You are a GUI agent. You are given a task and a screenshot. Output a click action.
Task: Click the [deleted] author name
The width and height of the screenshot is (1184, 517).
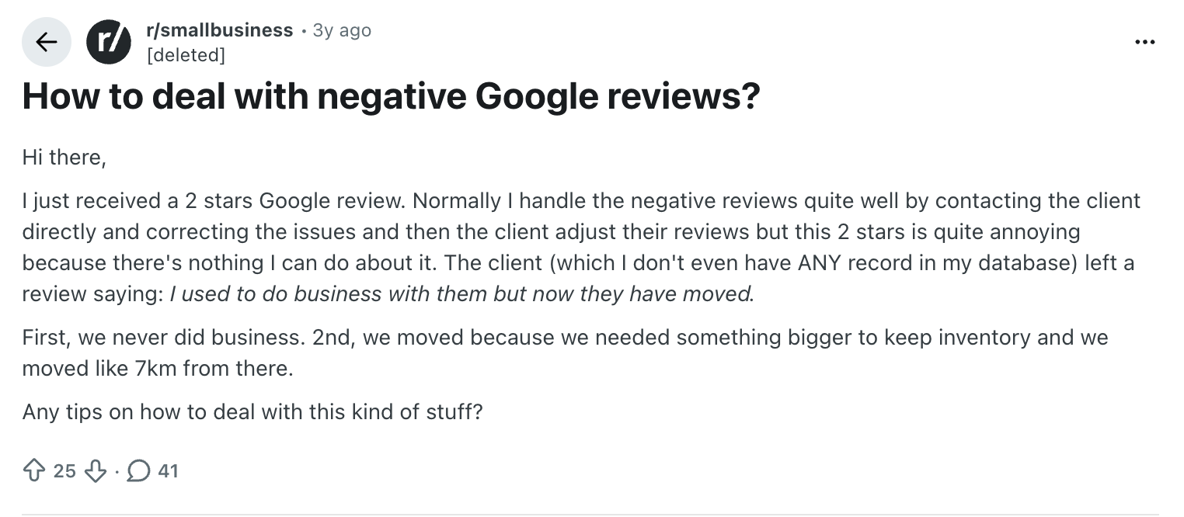pos(186,55)
